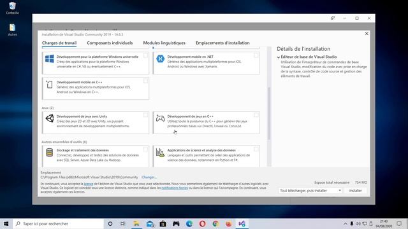Screen dimensions: 408x229
Task: Open the Windows Start menu
Action: click(x=6, y=223)
